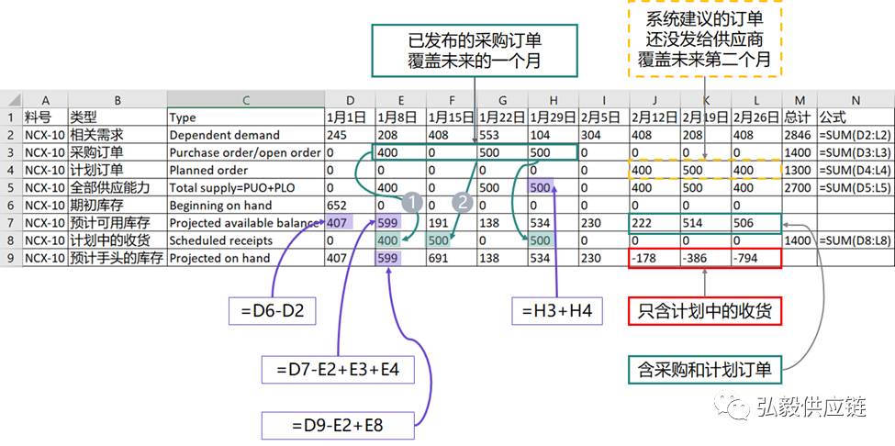Click the =D7-E2+E3+E4 formula callout
Viewport: 895px width, 446px height.
pyautogui.click(x=335, y=370)
